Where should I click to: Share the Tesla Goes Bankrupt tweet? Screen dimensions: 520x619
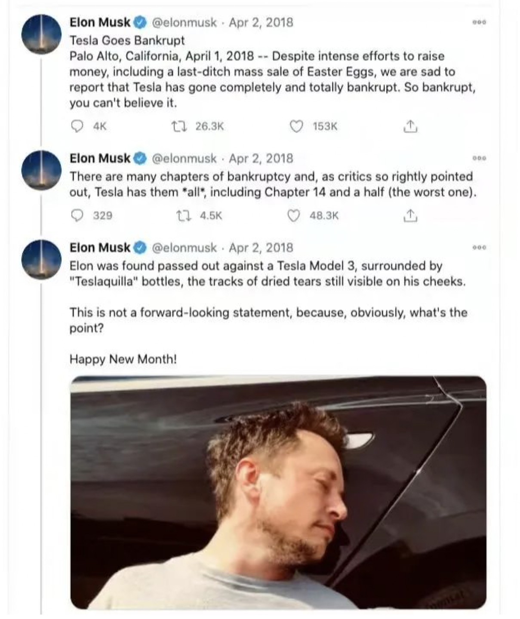(410, 126)
